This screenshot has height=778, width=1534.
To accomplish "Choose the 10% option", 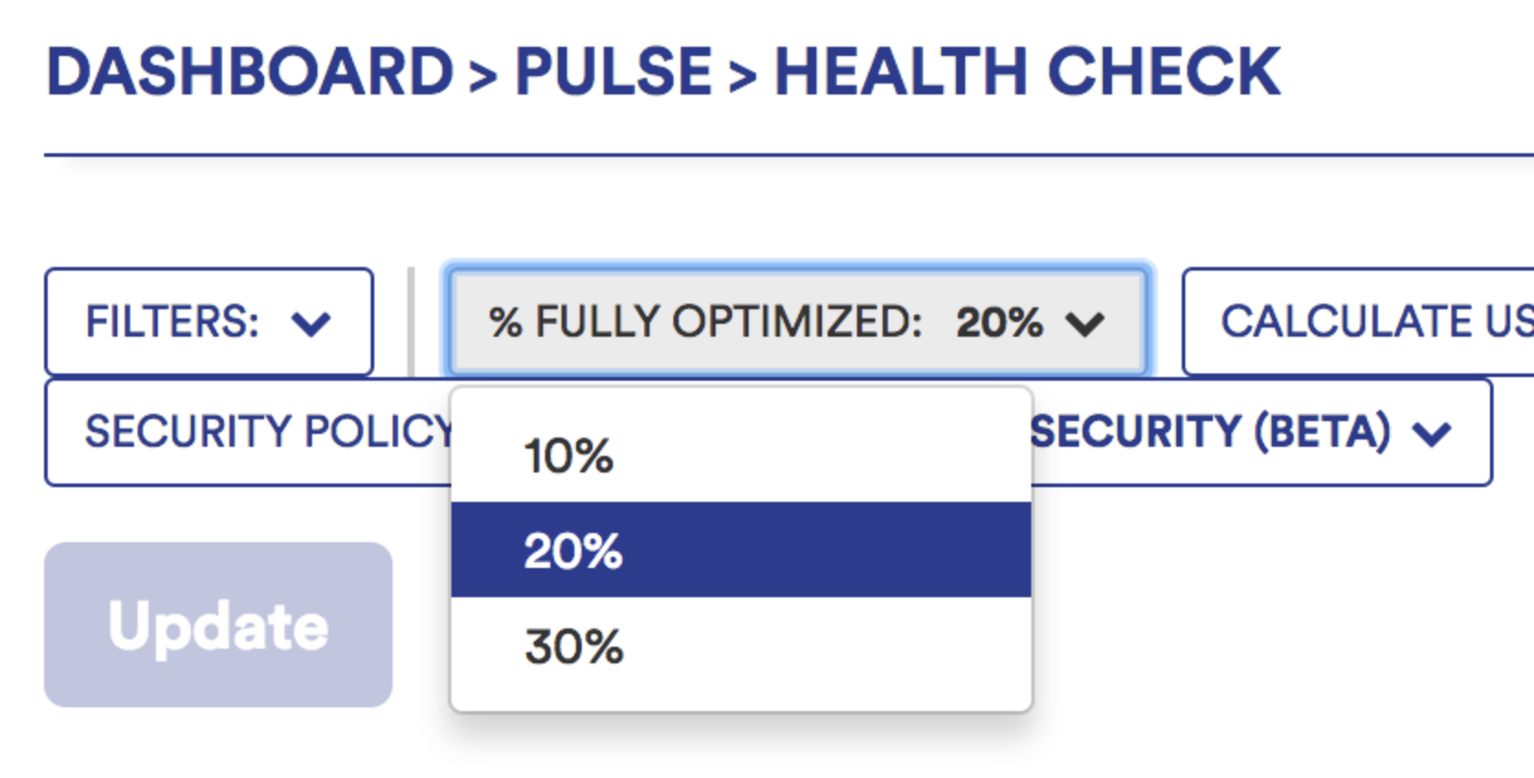I will point(569,456).
